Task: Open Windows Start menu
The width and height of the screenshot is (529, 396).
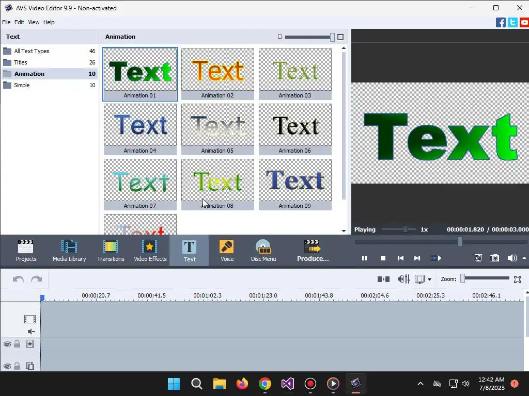Action: 174,384
